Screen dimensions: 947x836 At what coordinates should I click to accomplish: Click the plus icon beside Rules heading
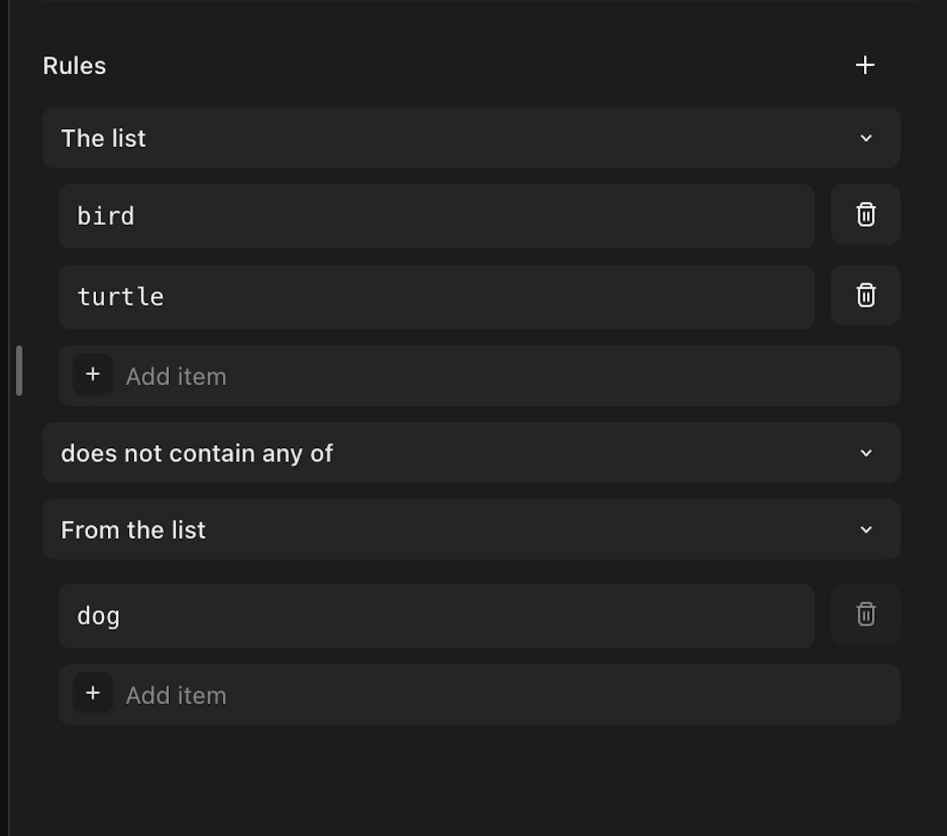point(865,66)
